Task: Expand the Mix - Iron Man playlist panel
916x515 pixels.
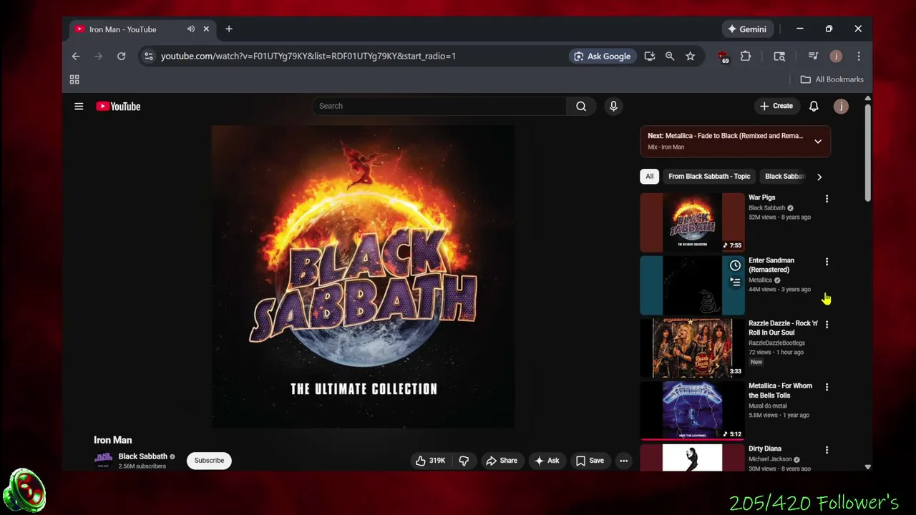Action: (818, 141)
